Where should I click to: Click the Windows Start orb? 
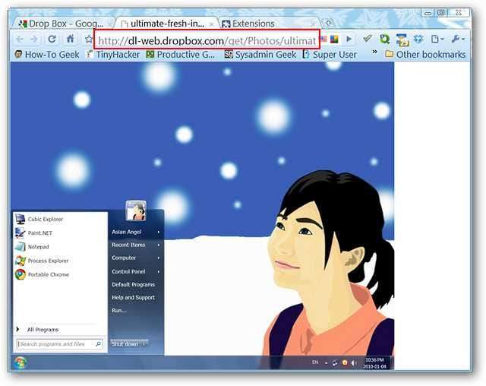(20, 362)
